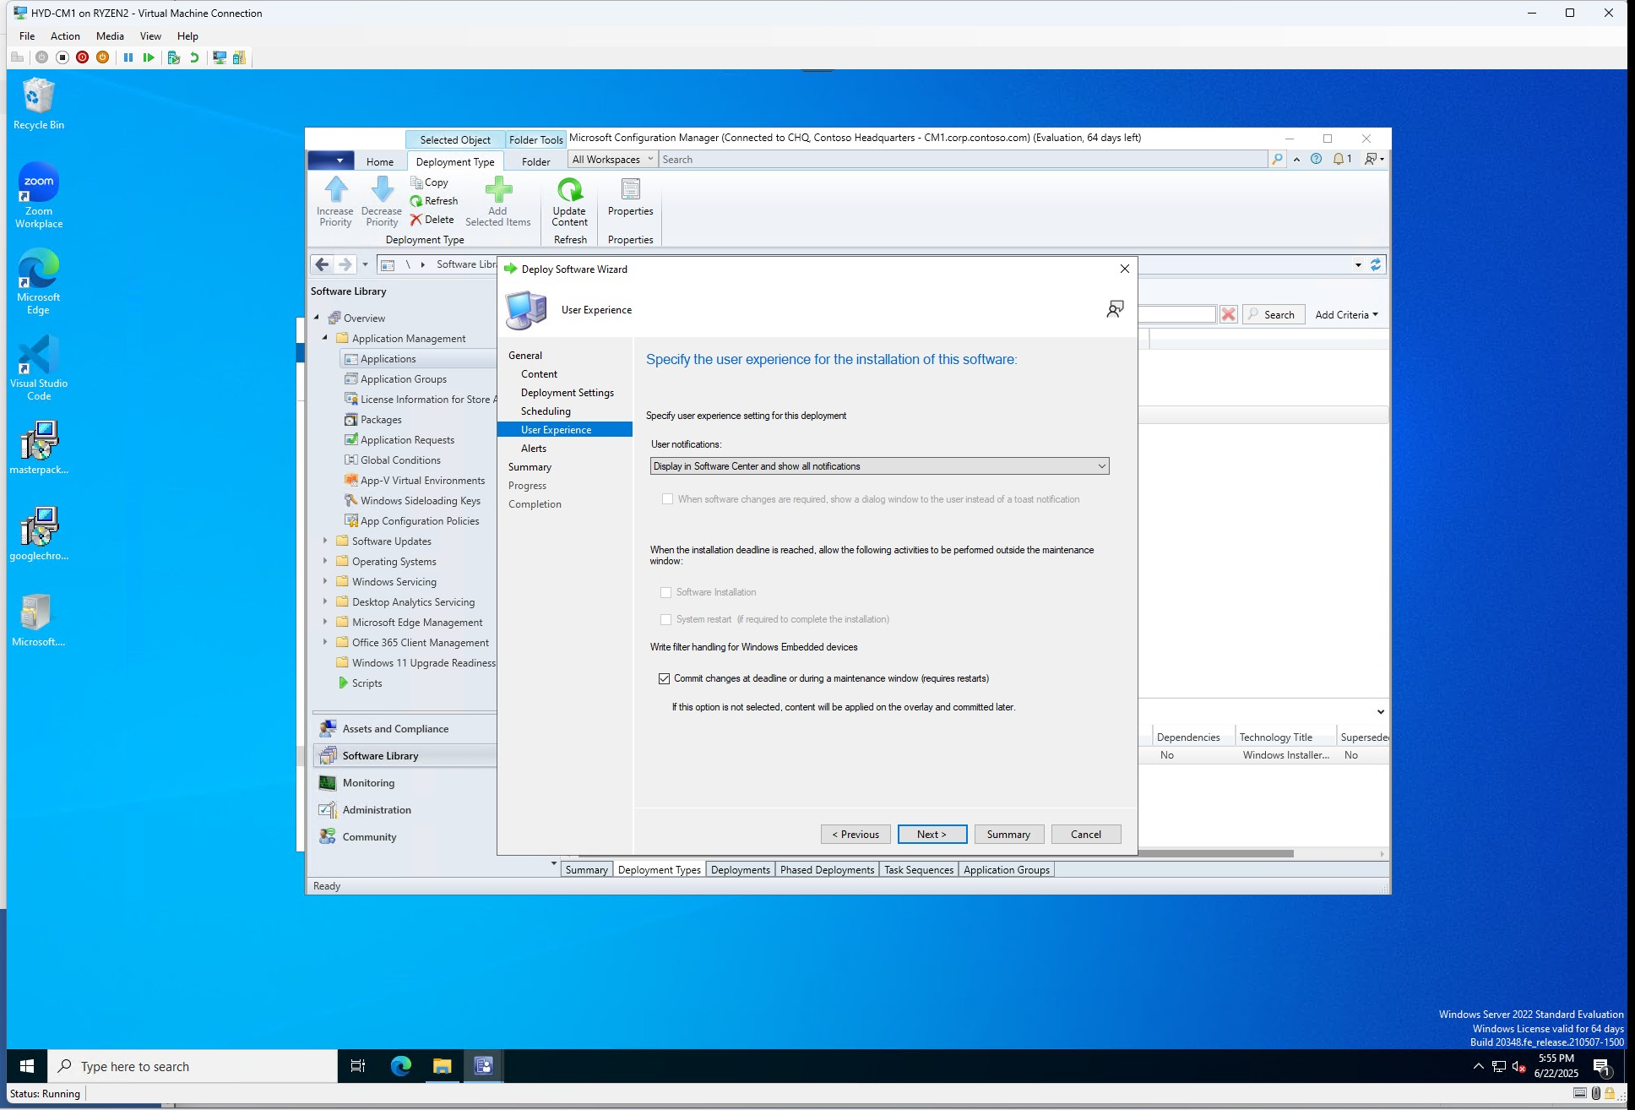The image size is (1635, 1110).
Task: Open the Monitoring workspace
Action: pyautogui.click(x=368, y=783)
